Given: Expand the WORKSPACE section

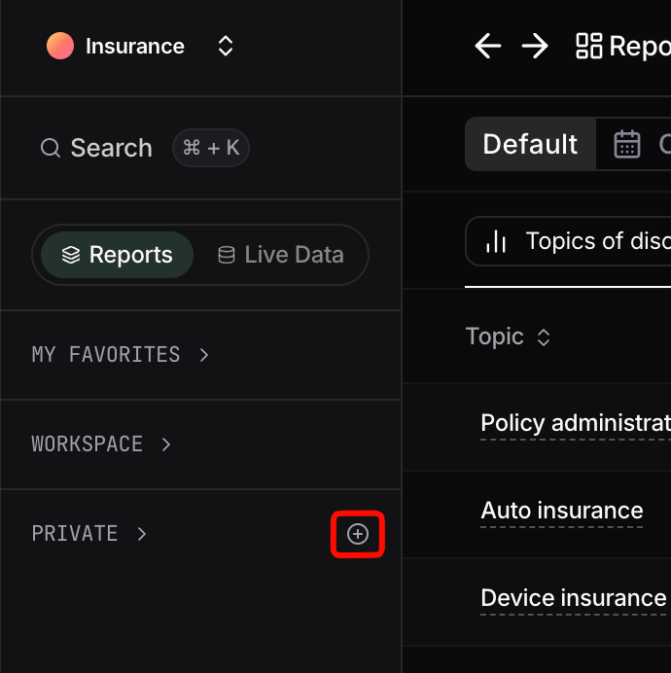Looking at the screenshot, I should pyautogui.click(x=166, y=444).
